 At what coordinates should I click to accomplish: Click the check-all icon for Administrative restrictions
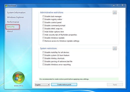[x=115, y=13]
